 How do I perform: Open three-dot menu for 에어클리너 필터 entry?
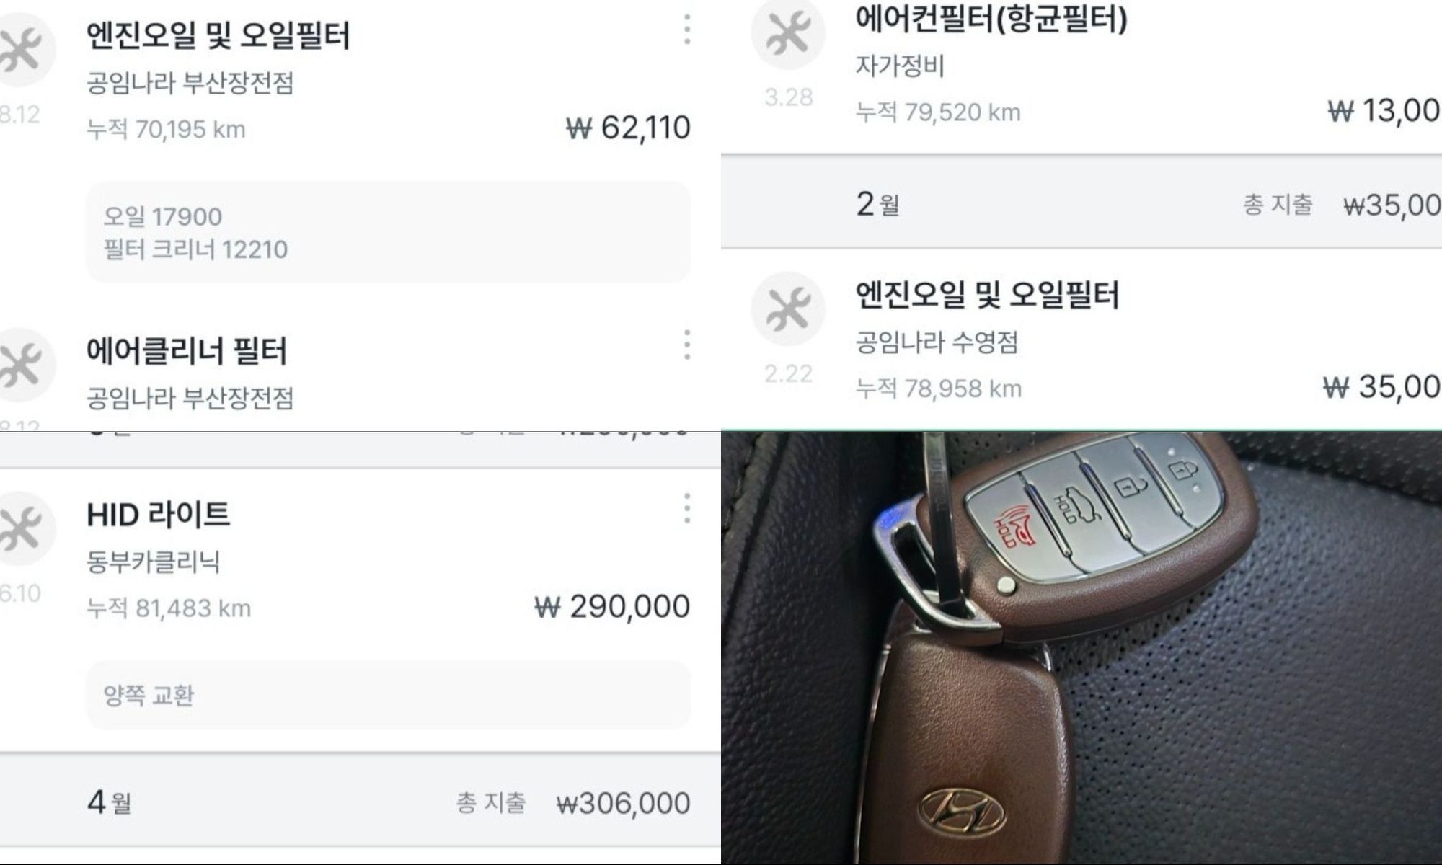687,345
